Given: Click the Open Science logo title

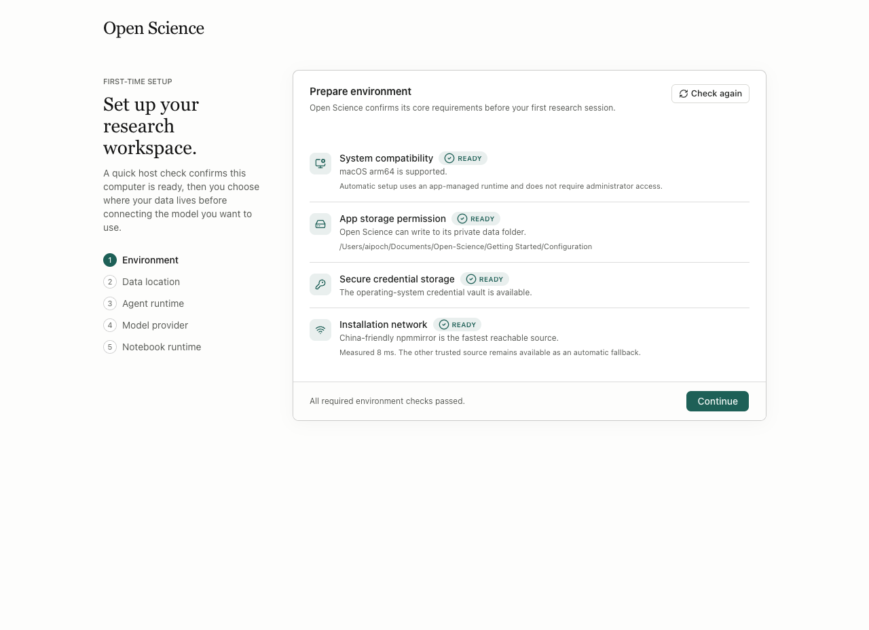Looking at the screenshot, I should [153, 28].
